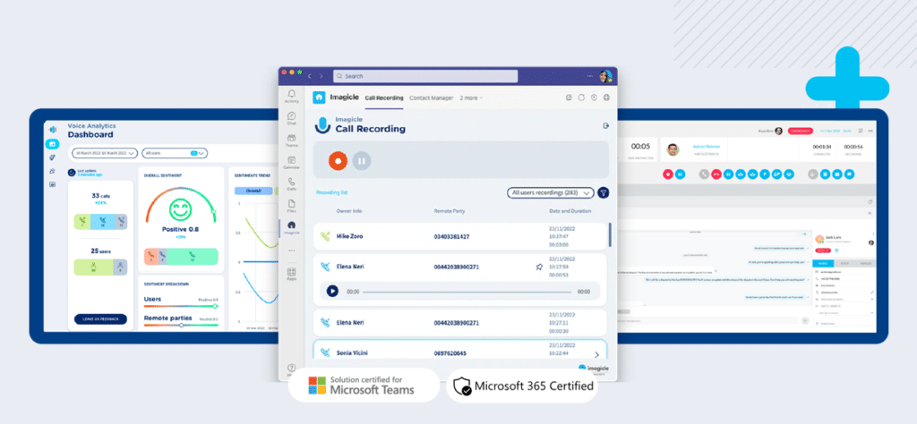This screenshot has height=424, width=917.
Task: Select the Call Recording tab
Action: pyautogui.click(x=383, y=98)
